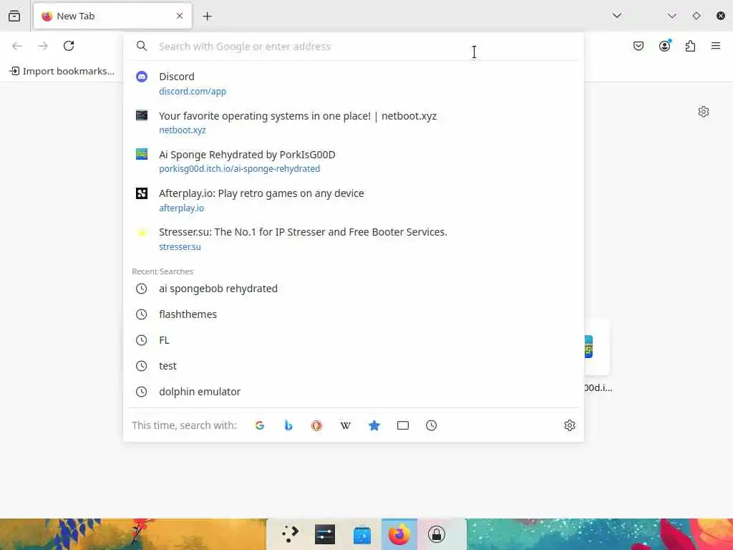
Task: Click the Firefox taskbar icon
Action: pos(399,534)
